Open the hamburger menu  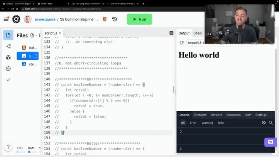coord(6,19)
